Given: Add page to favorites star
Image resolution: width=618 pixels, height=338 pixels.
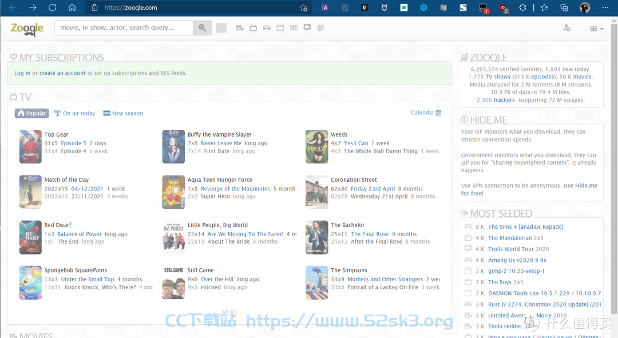Looking at the screenshot, I should tap(303, 7).
